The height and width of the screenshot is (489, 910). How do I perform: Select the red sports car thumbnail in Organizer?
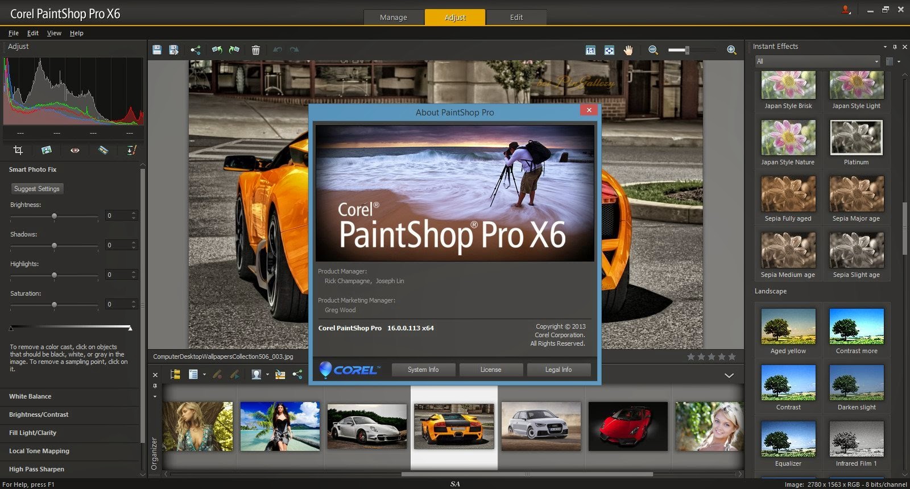(x=628, y=426)
